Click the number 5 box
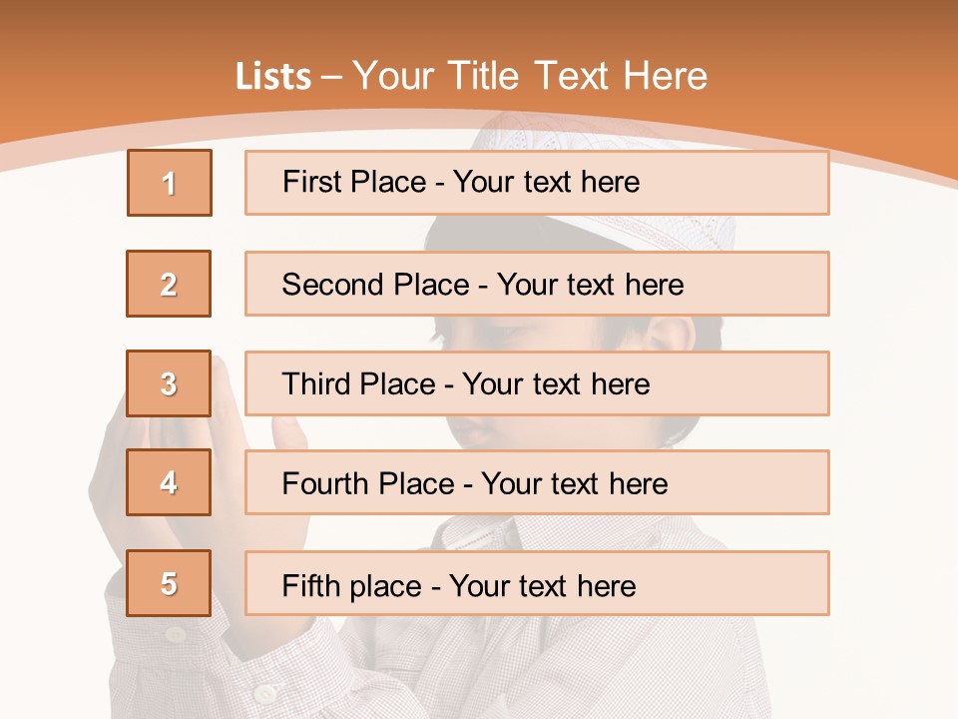Viewport: 958px width, 719px height. coord(169,583)
